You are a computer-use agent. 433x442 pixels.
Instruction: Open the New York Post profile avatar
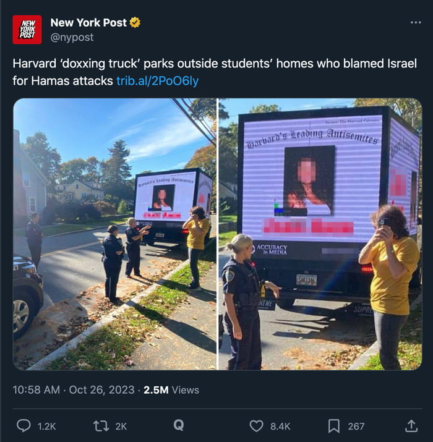[x=27, y=30]
